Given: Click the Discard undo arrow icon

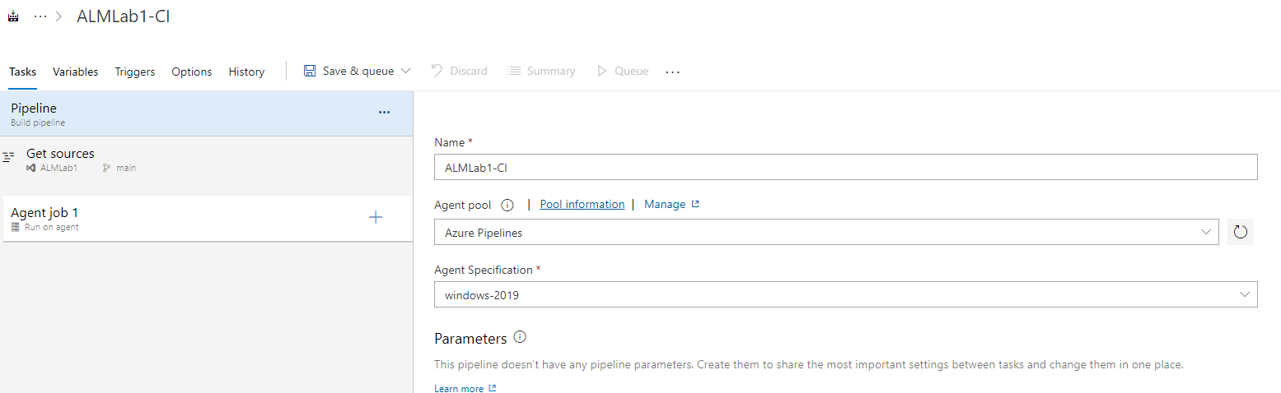Looking at the screenshot, I should click(437, 71).
